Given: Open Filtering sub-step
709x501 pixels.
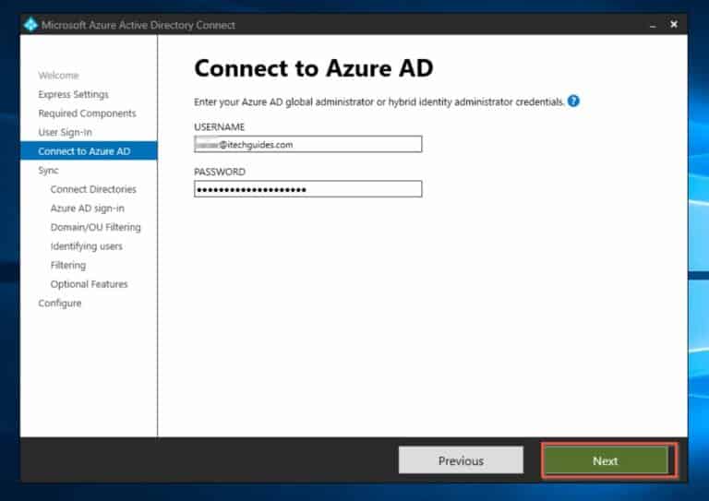Looking at the screenshot, I should click(x=67, y=265).
